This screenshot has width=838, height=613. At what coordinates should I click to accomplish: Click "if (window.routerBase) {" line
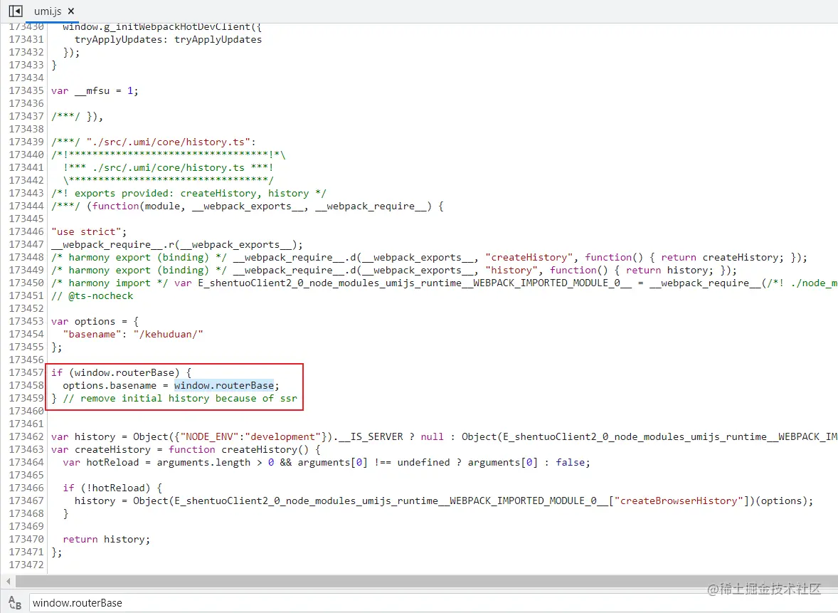point(122,372)
